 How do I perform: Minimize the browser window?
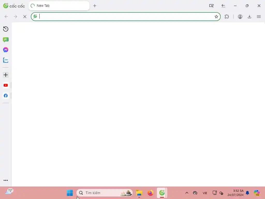click(x=235, y=6)
